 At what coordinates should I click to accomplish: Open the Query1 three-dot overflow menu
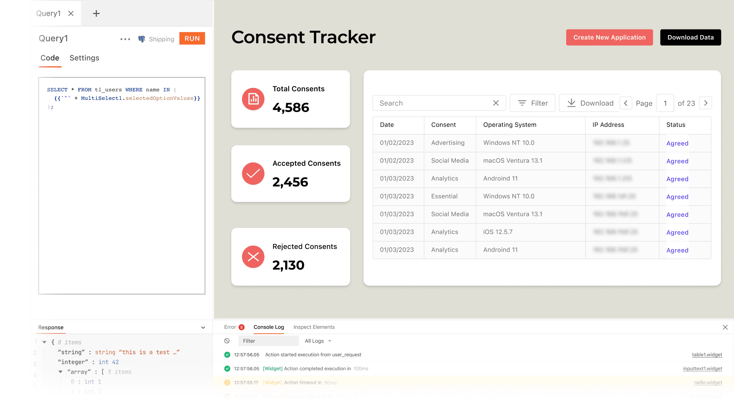[125, 39]
